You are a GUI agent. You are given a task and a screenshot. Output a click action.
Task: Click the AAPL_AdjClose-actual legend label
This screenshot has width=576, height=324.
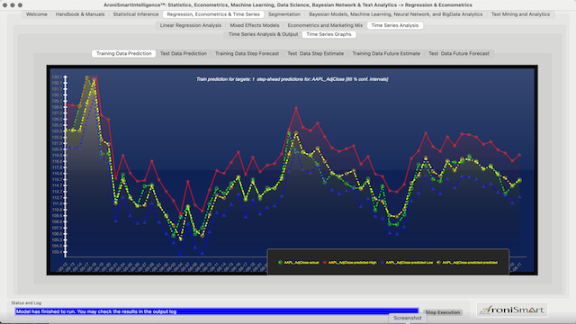point(301,262)
